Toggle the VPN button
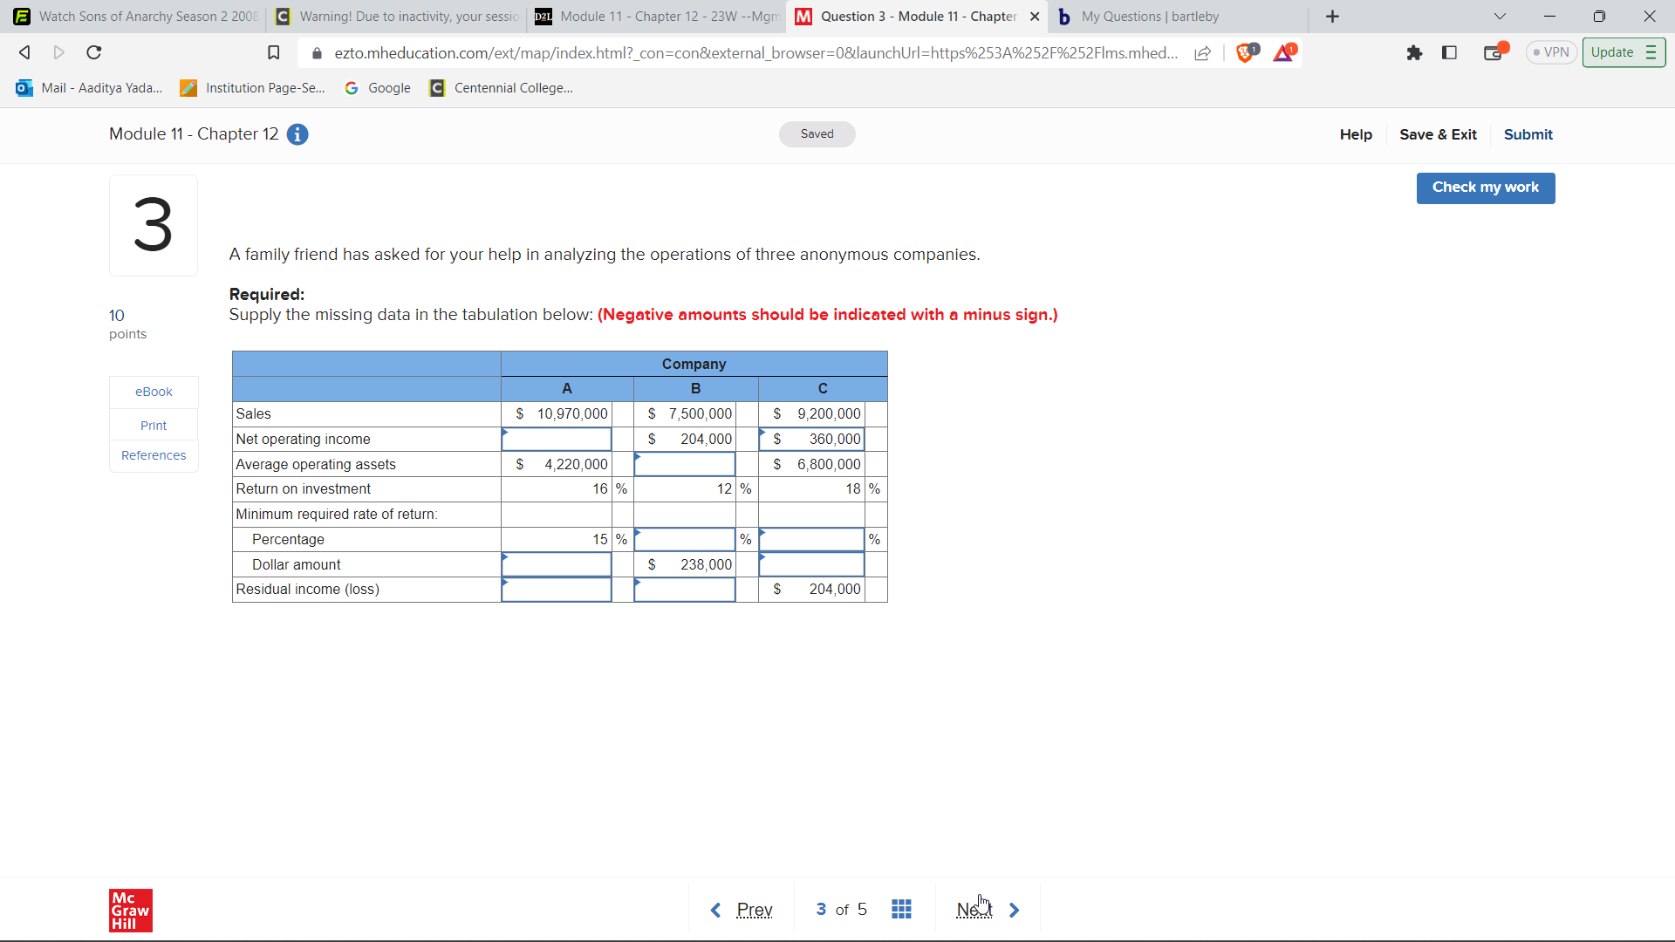This screenshot has height=942, width=1675. click(1551, 52)
